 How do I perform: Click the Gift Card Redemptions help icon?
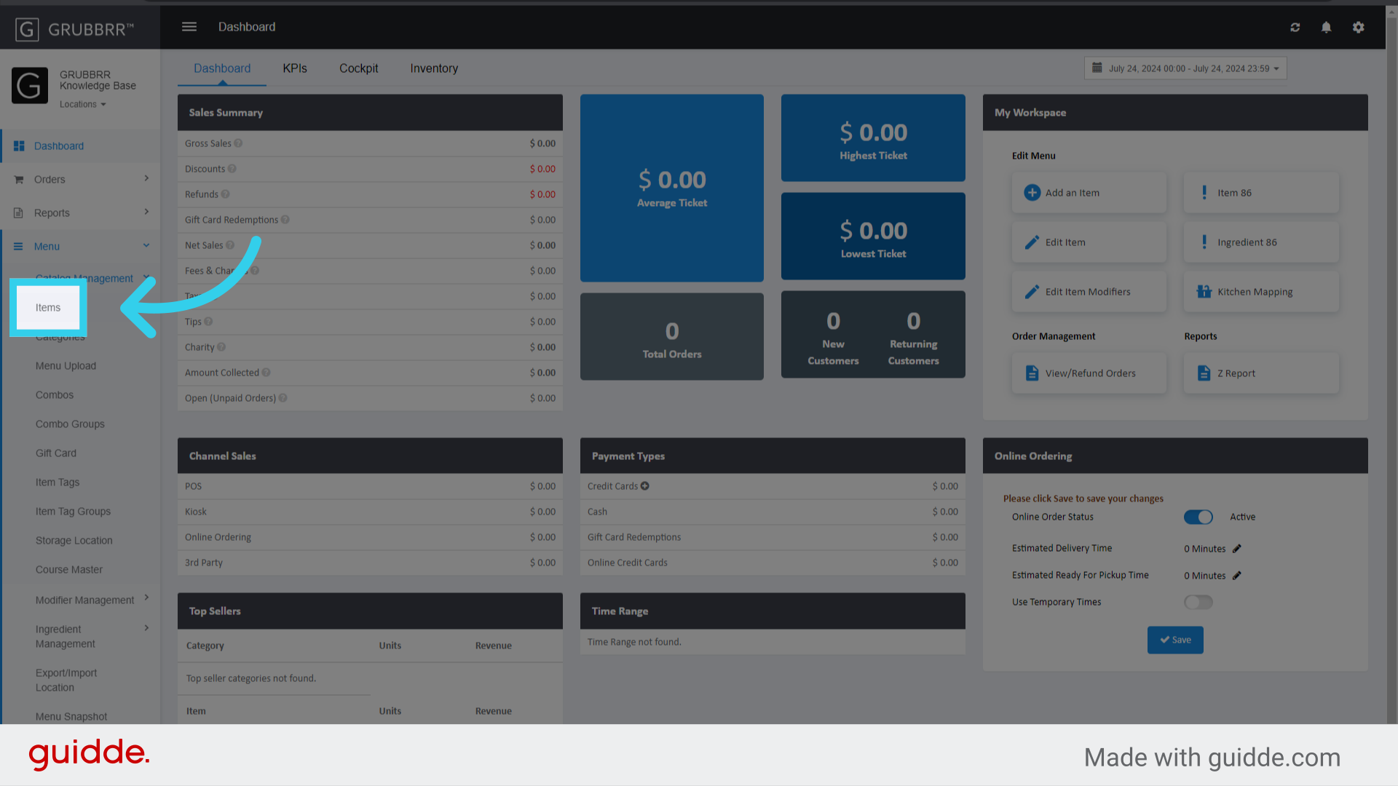285,220
